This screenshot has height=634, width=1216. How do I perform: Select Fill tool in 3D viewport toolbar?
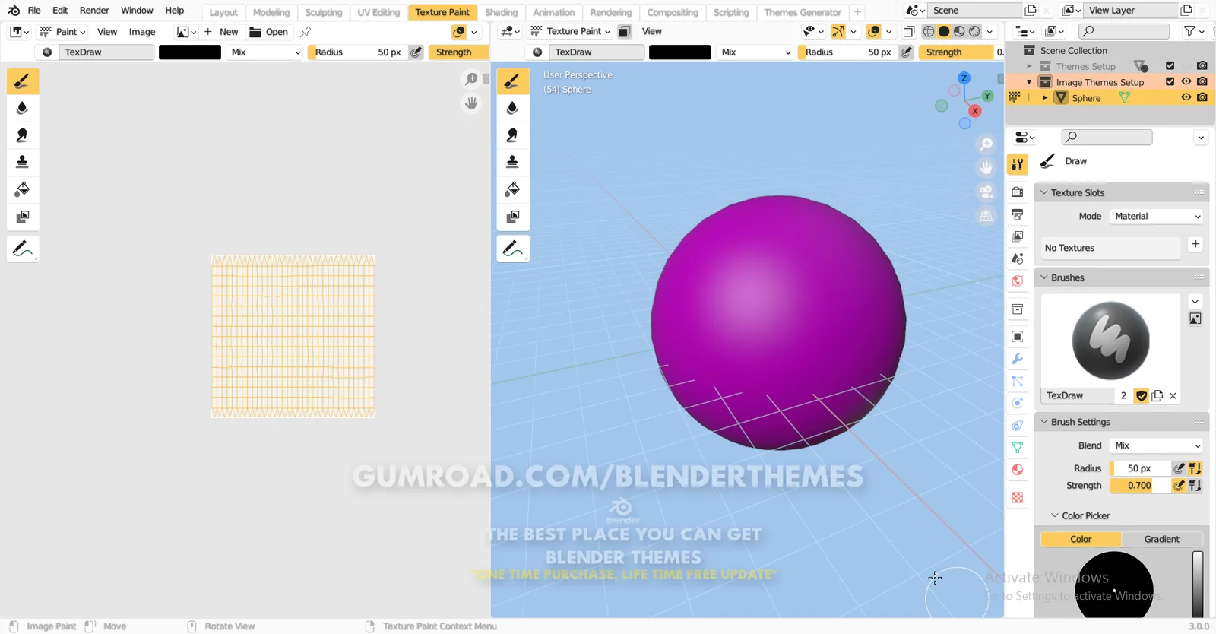[513, 189]
